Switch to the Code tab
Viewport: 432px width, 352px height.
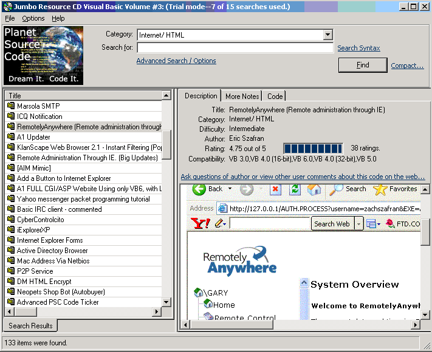pyautogui.click(x=275, y=96)
